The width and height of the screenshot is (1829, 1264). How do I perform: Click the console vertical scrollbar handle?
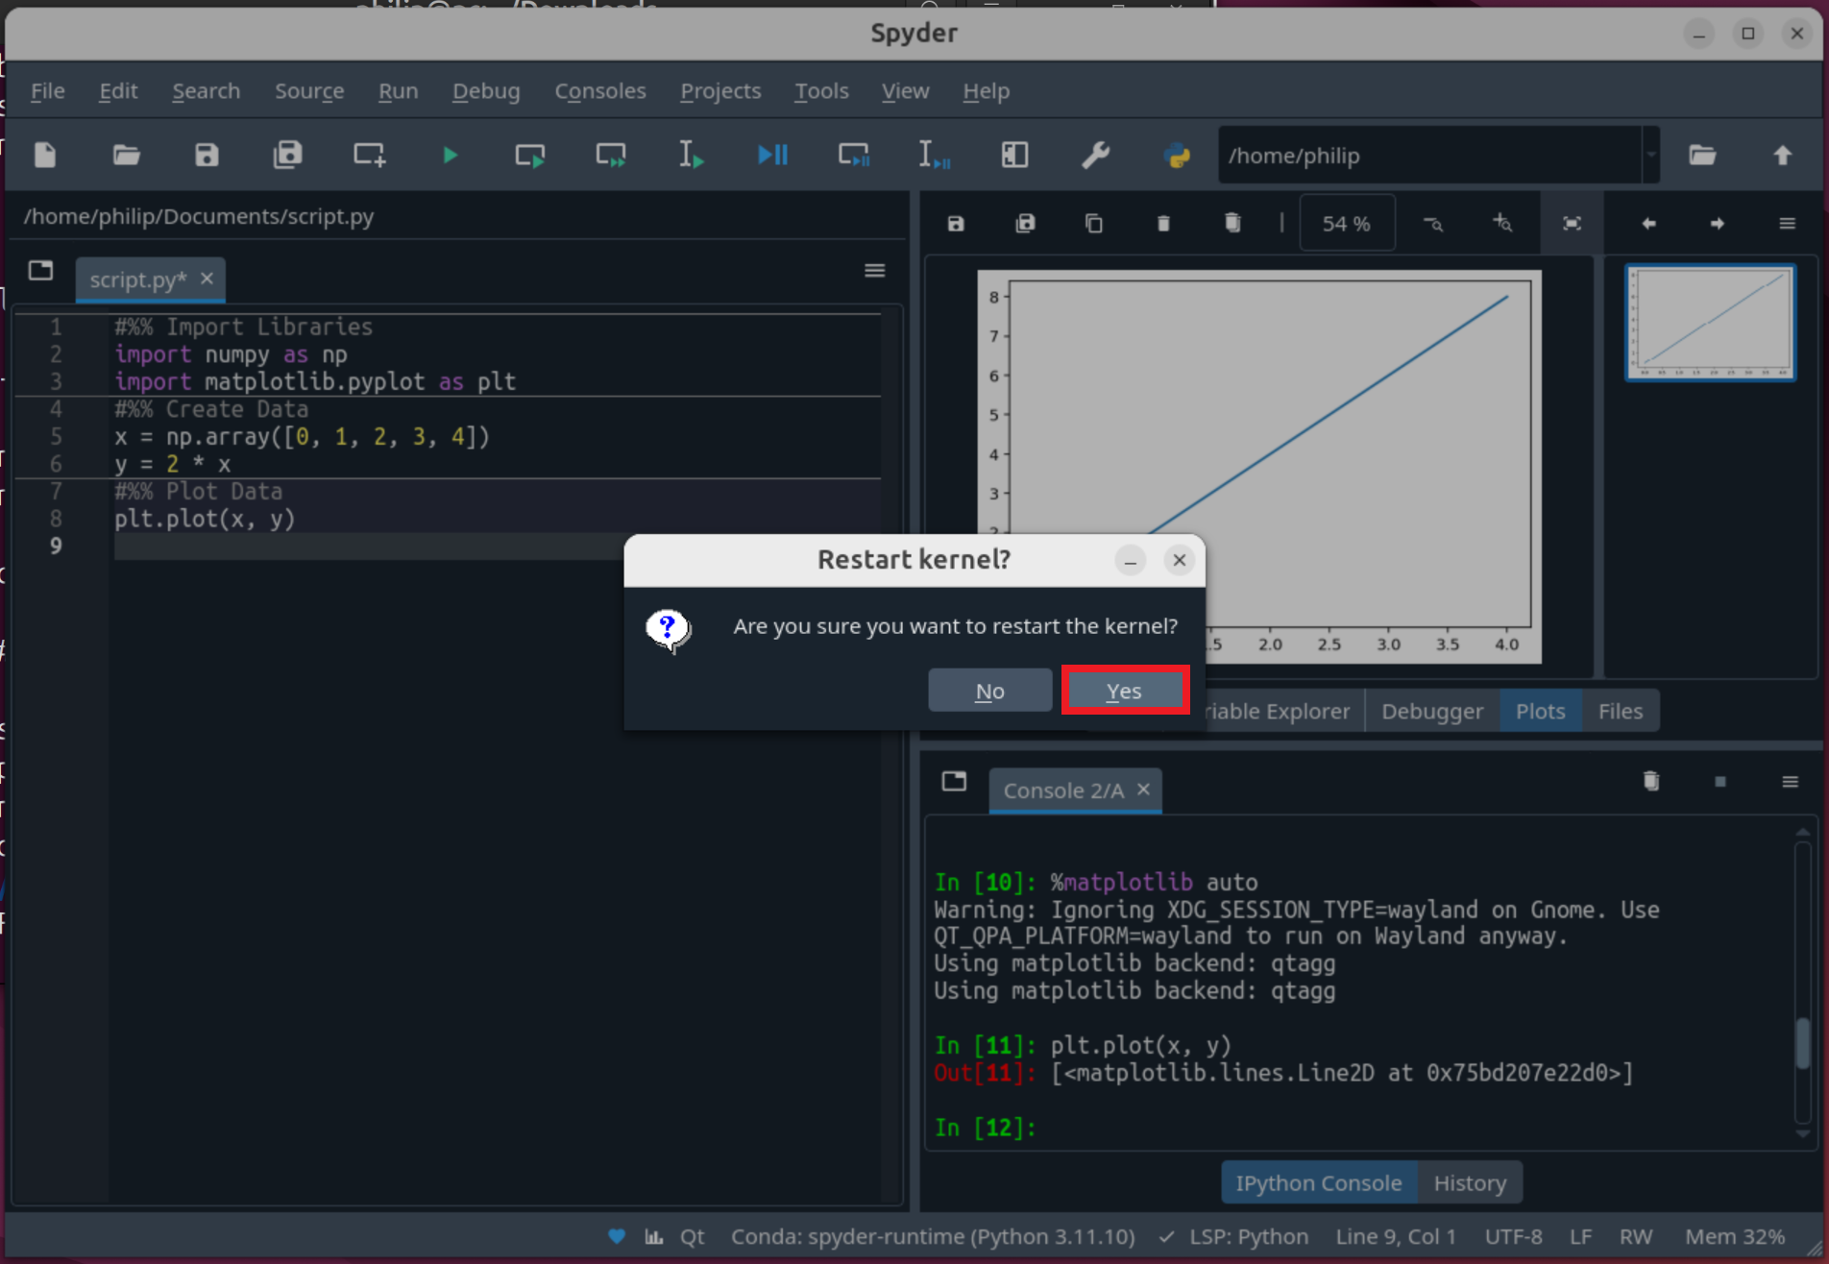(1802, 1042)
